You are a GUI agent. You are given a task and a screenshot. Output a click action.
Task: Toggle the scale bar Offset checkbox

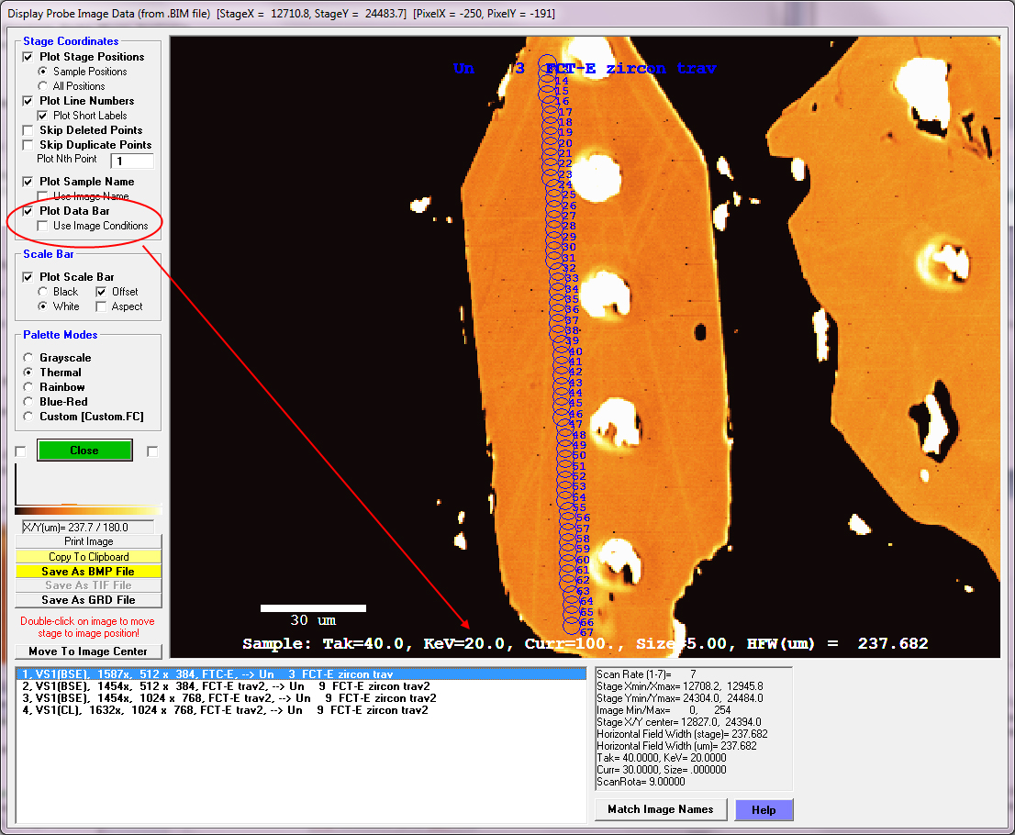click(102, 292)
